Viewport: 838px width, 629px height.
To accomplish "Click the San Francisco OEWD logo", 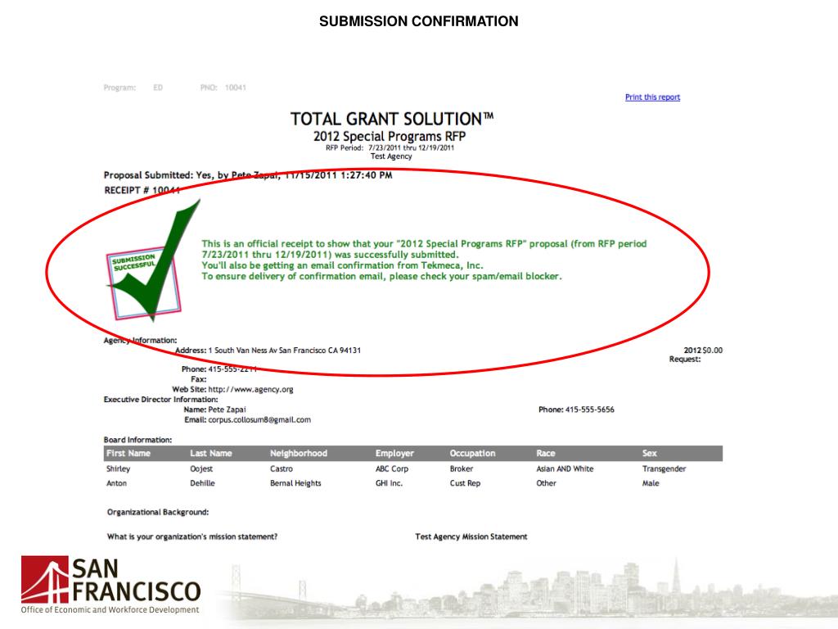I will point(110,585).
